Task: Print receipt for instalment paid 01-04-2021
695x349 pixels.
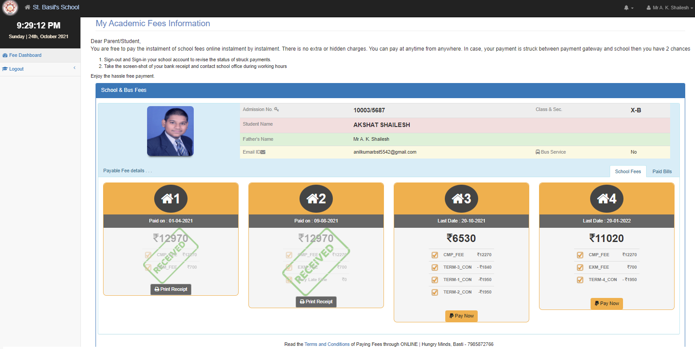Action: (x=171, y=289)
